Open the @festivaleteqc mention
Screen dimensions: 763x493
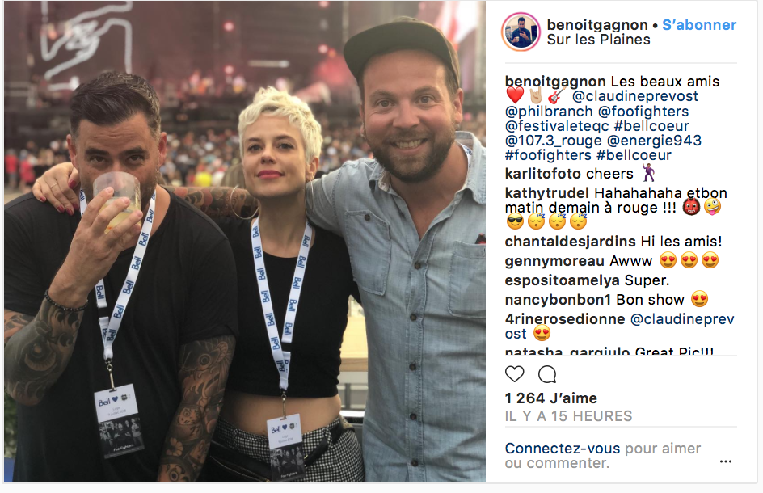[x=557, y=126]
